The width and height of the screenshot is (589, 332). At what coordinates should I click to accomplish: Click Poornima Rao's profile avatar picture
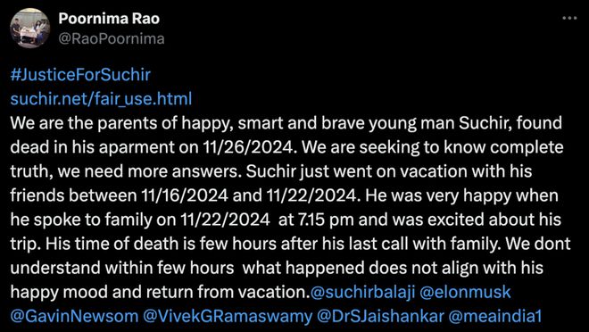[30, 29]
